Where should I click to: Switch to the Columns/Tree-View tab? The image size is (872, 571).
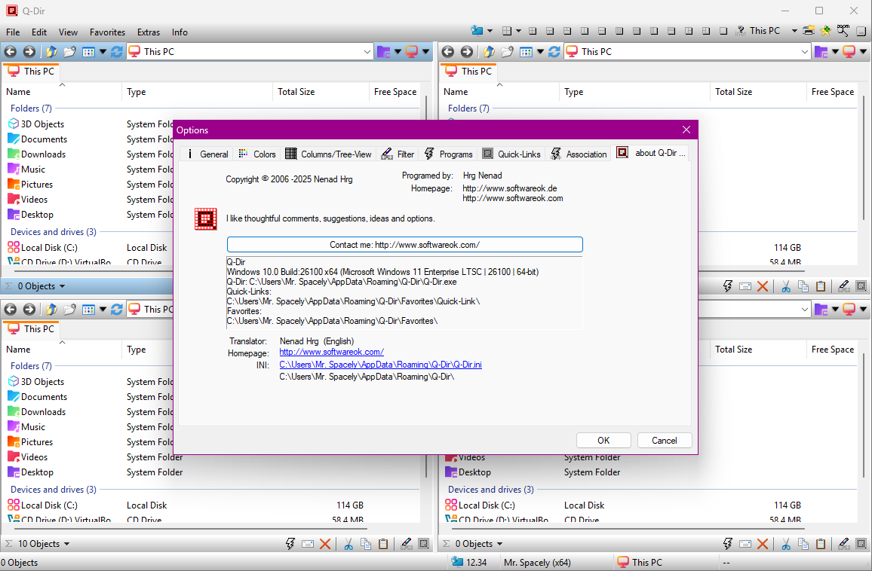(x=329, y=154)
